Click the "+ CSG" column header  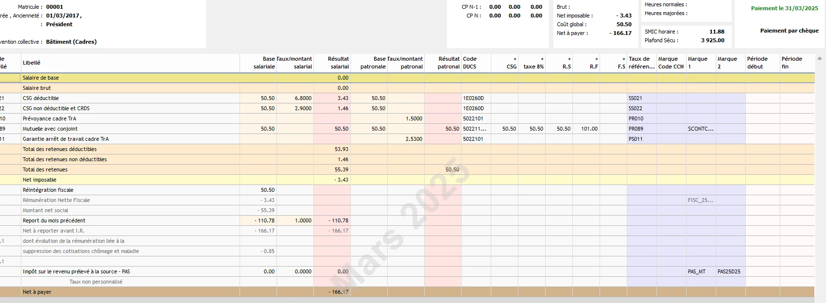pyautogui.click(x=504, y=63)
